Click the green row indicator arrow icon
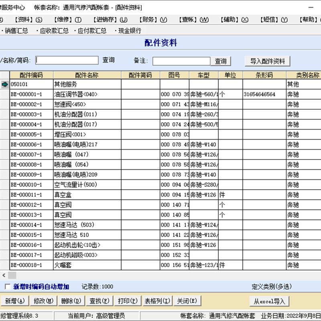Image resolution: width=321 pixels, height=321 pixels. point(4,84)
